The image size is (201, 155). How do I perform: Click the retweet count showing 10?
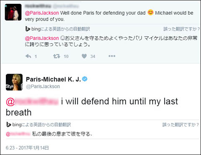pyautogui.click(x=66, y=56)
